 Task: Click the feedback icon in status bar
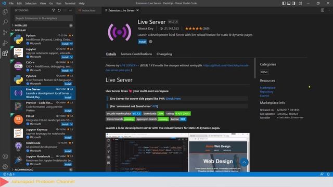322,174
